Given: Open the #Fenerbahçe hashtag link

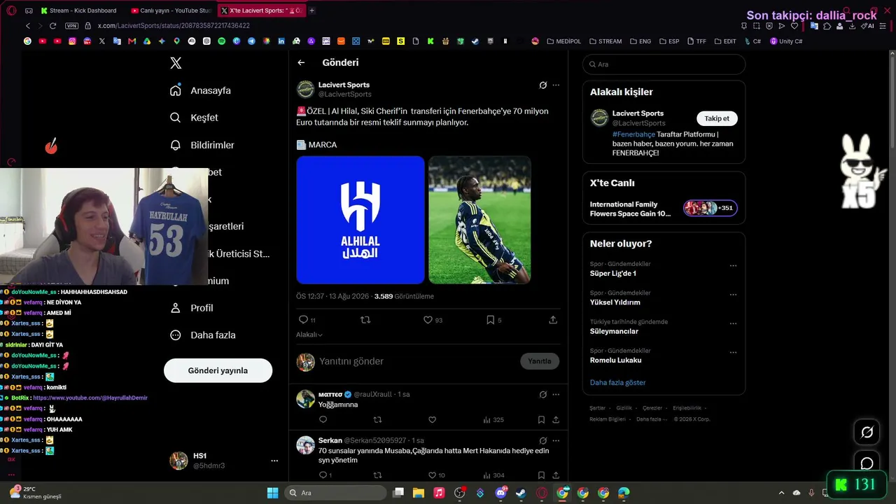Looking at the screenshot, I should pyautogui.click(x=633, y=134).
